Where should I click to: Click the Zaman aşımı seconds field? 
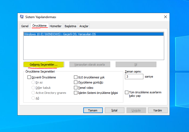tap(134, 77)
